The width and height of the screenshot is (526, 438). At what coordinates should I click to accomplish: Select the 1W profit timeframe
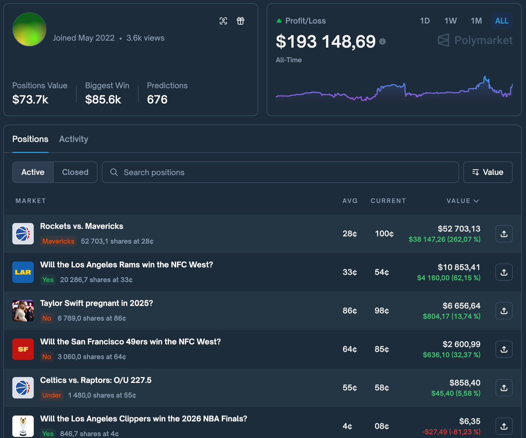[x=451, y=21]
